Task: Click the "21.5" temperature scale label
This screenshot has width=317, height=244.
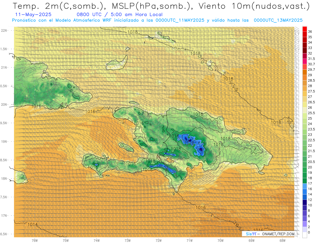Action: click(311, 151)
